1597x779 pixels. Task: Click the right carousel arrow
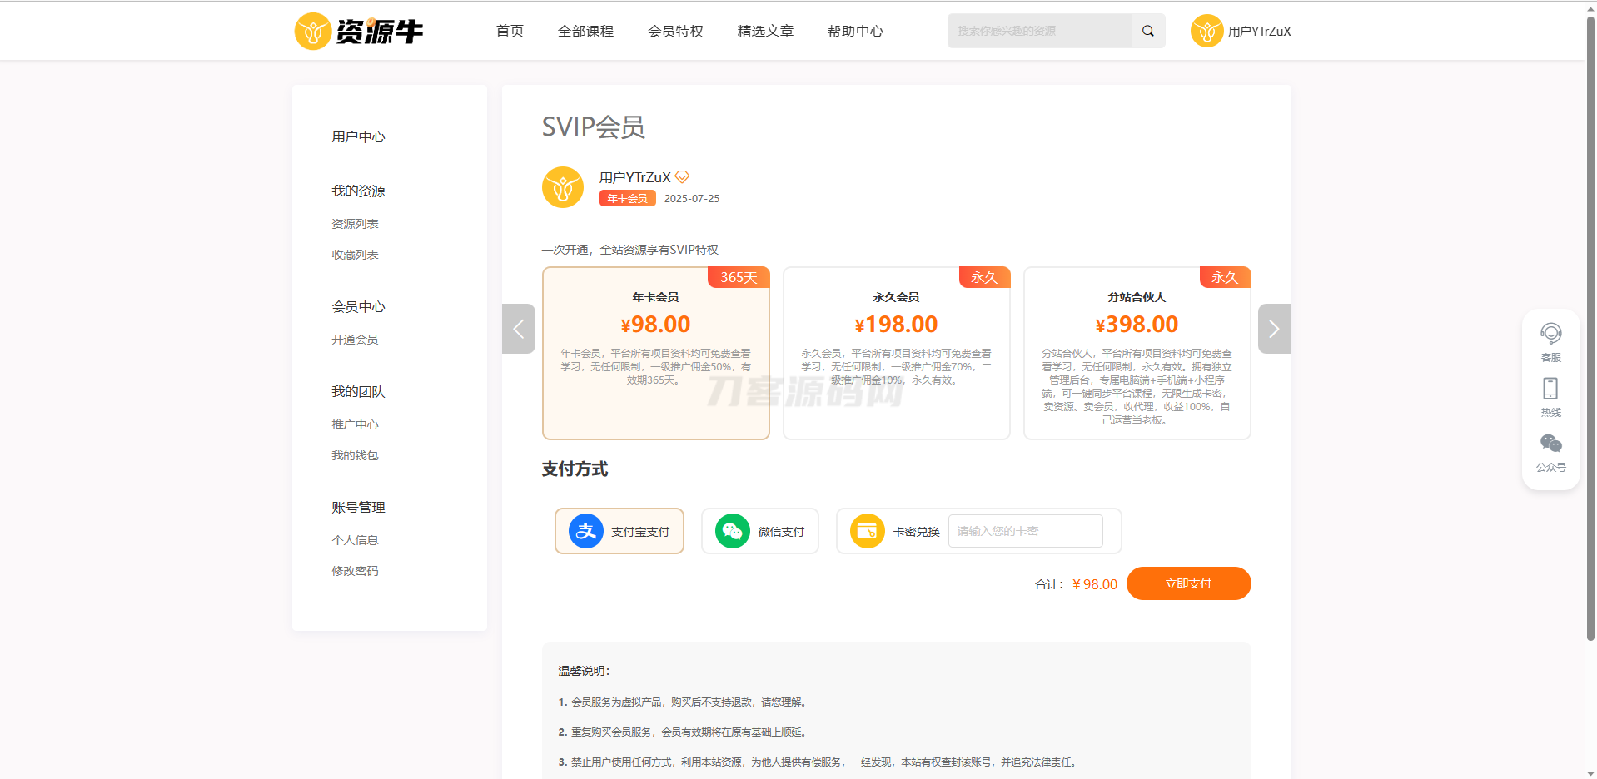pyautogui.click(x=1274, y=329)
